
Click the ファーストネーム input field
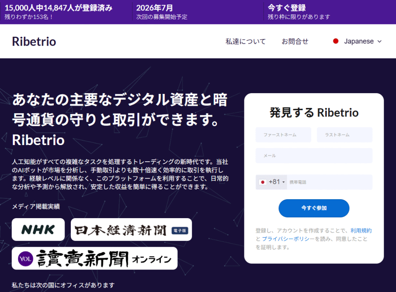coord(283,135)
